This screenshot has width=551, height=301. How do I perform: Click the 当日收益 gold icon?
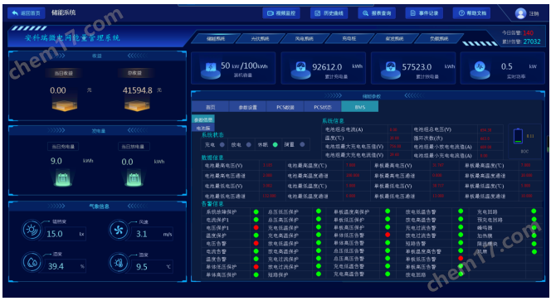pos(65,104)
